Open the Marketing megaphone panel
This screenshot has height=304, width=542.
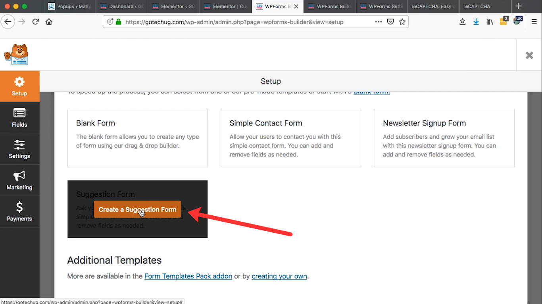click(19, 180)
